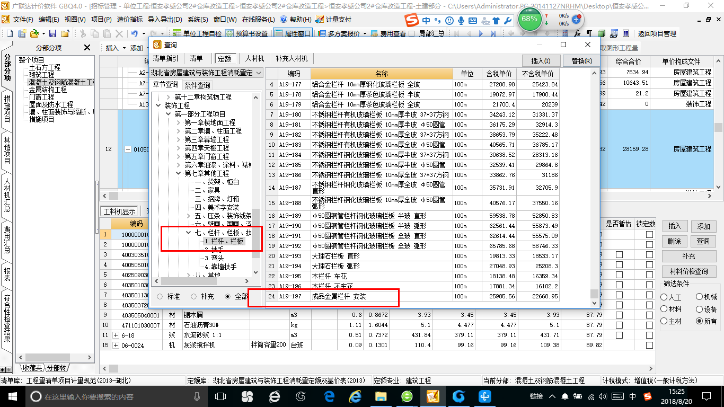Screen dimensions: 724x407
Task: Open File Explorer from taskbar
Action: [x=381, y=396]
